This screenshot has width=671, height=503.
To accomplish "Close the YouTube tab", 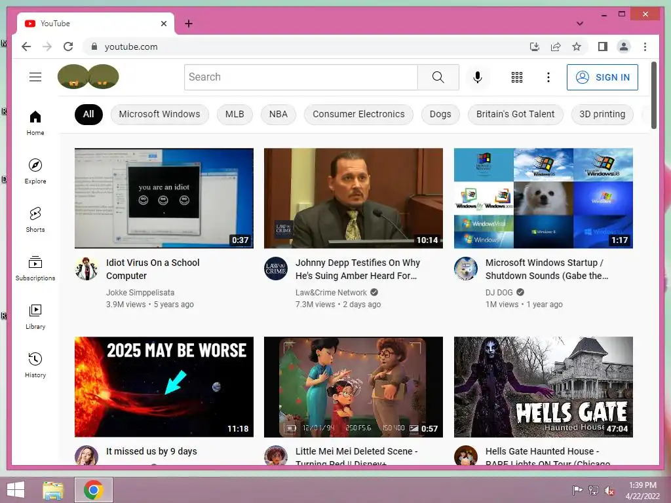I will tap(163, 24).
